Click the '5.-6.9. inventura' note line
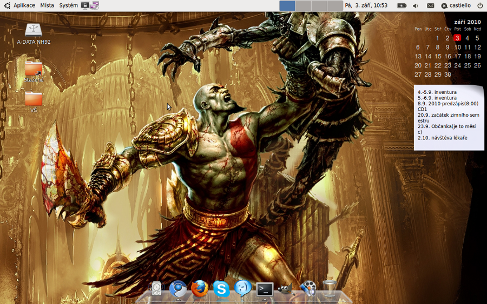Viewport: 487px width, 304px height. coord(437,98)
